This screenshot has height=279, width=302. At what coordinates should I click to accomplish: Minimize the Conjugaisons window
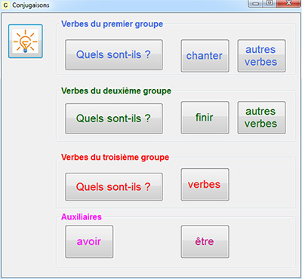click(x=256, y=4)
